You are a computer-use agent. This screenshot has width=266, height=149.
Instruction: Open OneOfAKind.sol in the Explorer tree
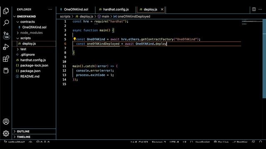pyautogui.click(x=34, y=27)
